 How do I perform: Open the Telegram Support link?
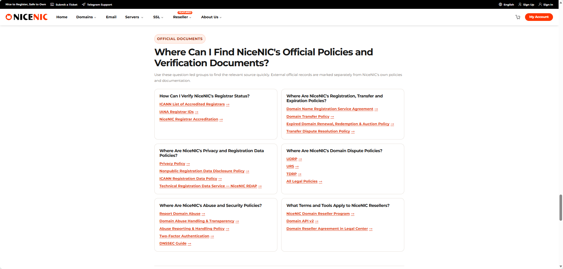100,5
